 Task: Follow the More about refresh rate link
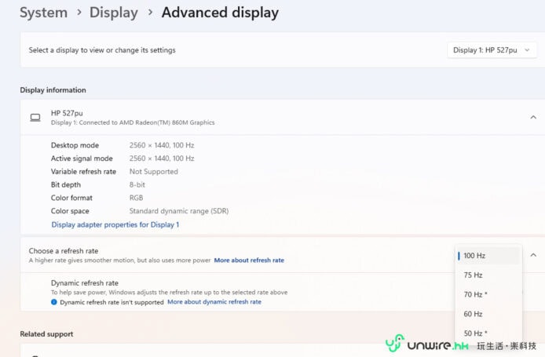coord(249,260)
